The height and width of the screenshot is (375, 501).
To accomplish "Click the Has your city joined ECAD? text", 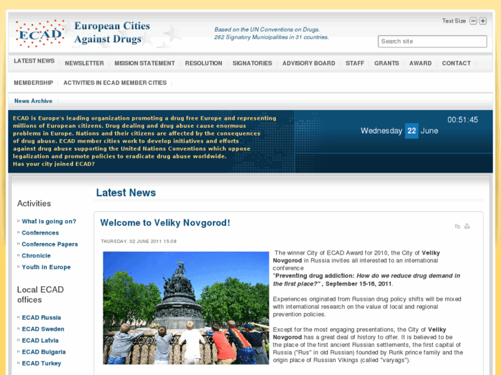I will tap(54, 164).
